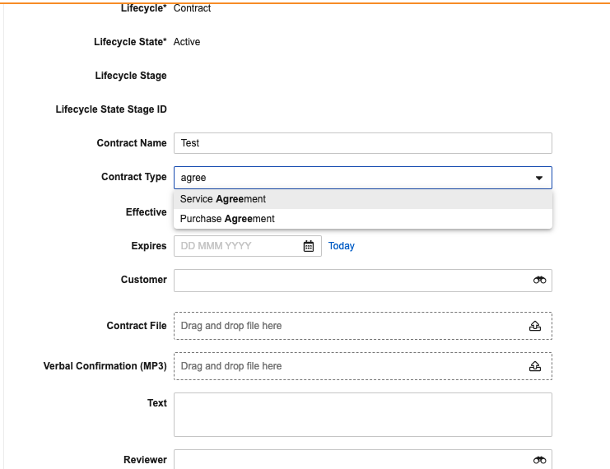Click the Contract File drop zone
Image resolution: width=610 pixels, height=469 pixels.
pyautogui.click(x=363, y=326)
